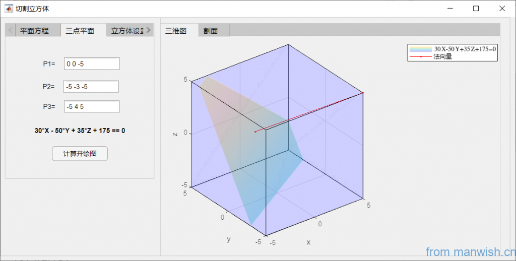Screen dimensions: 516x261
Task: Click the P1 coordinate input field
Action: 92,64
